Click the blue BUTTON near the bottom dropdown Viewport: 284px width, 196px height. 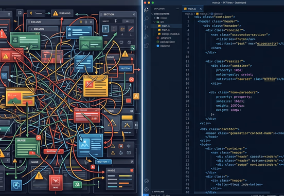pyautogui.click(x=103, y=162)
